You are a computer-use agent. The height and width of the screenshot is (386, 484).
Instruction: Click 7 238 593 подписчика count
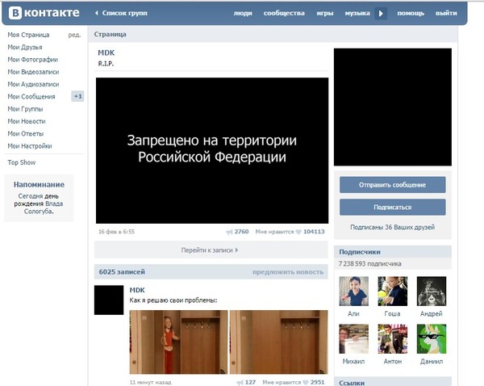click(x=369, y=263)
